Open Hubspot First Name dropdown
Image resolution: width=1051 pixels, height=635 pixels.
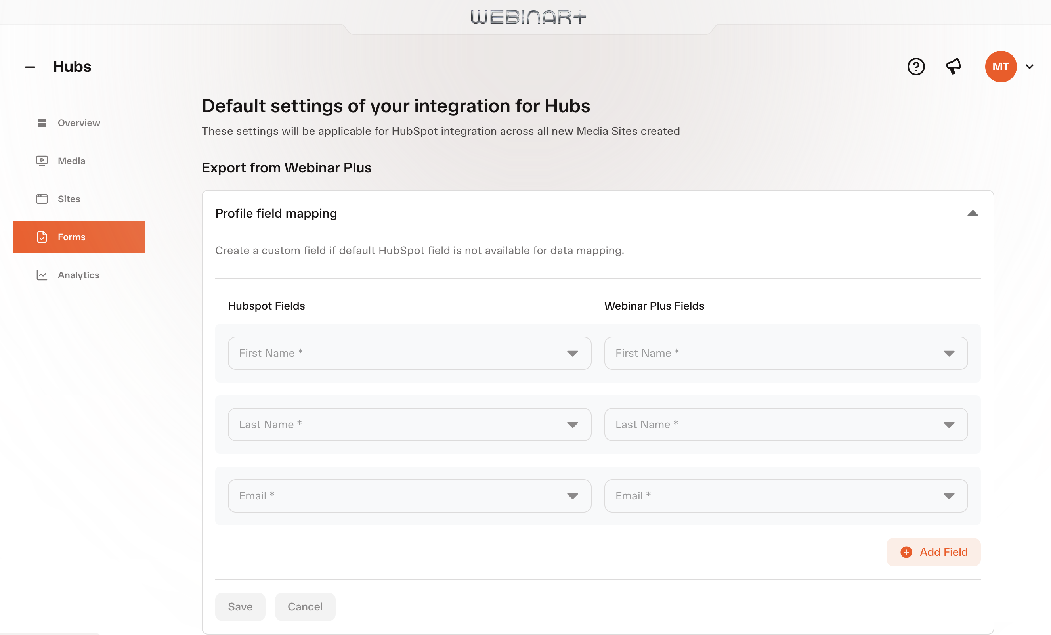tap(409, 353)
